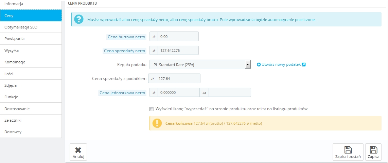Open the Reguła podatku dropdown arrow
Image resolution: width=388 pixels, height=163 pixels.
point(248,64)
